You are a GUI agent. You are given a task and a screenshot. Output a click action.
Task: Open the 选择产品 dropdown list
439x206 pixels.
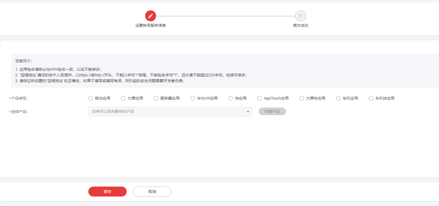pos(170,112)
